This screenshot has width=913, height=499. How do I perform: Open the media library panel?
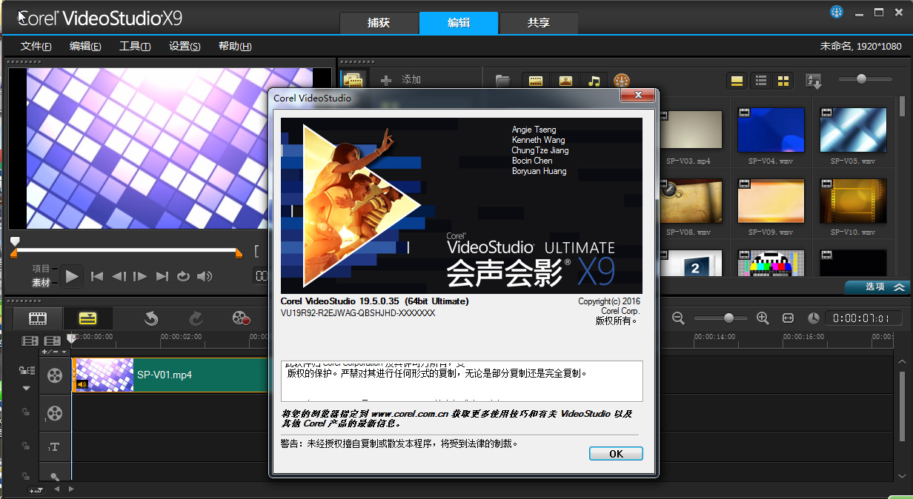click(353, 80)
